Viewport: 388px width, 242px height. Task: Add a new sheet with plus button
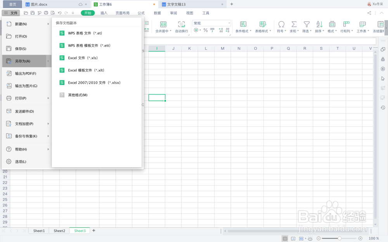click(94, 230)
